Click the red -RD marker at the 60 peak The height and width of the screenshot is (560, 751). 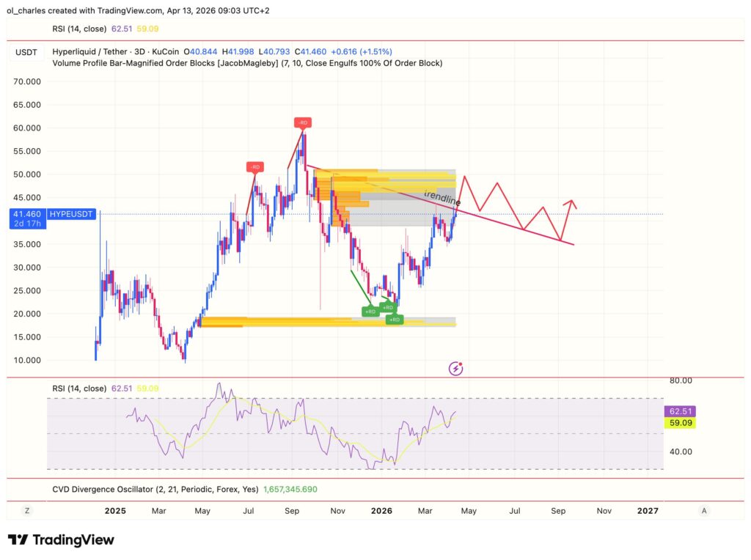click(301, 122)
